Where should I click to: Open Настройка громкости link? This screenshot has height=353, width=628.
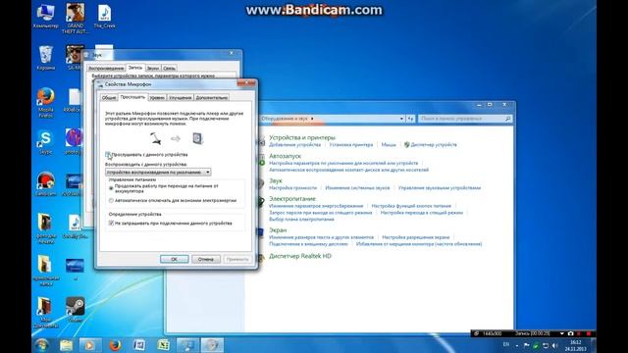[292, 187]
